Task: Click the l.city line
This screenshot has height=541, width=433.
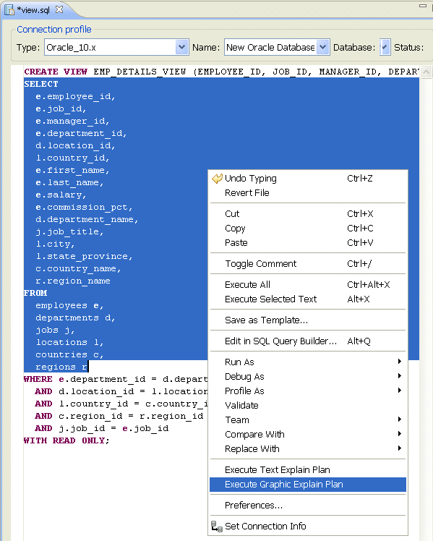Action: coord(55,244)
